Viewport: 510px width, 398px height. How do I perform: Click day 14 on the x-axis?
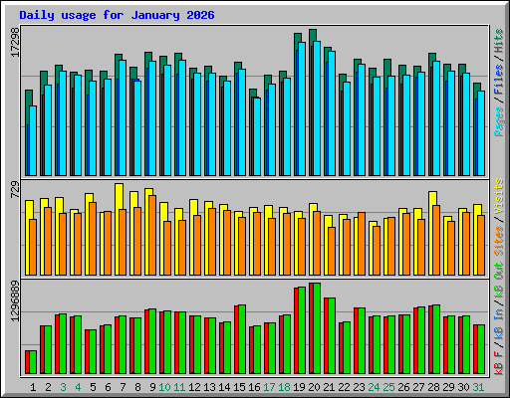(224, 387)
